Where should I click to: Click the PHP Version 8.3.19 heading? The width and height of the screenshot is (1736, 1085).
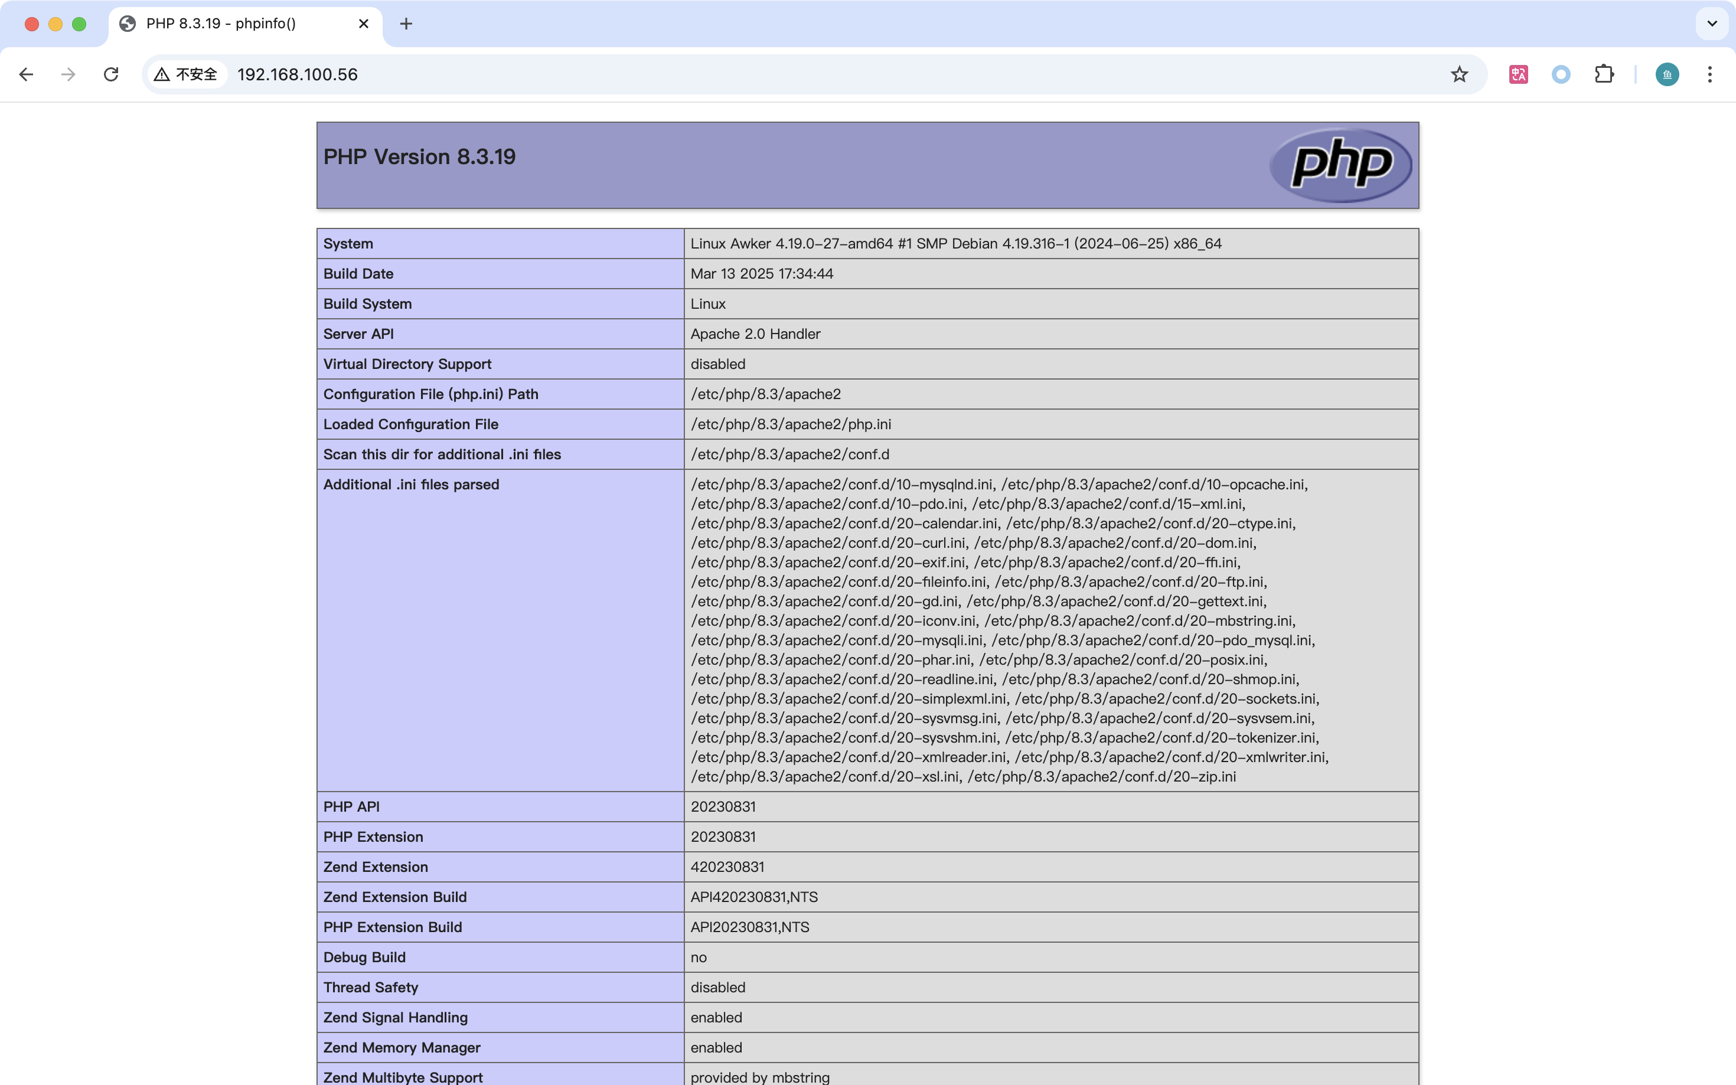pos(419,157)
